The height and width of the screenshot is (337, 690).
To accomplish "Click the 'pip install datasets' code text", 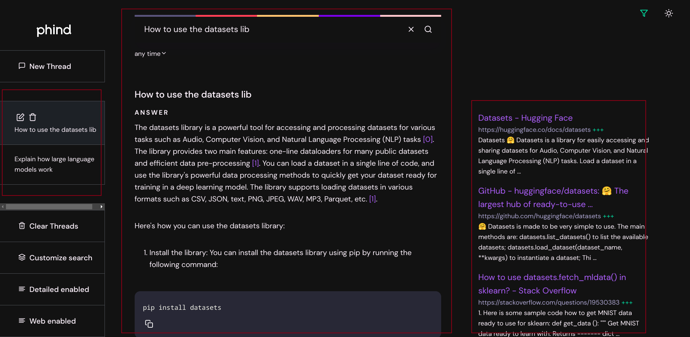I will [182, 308].
